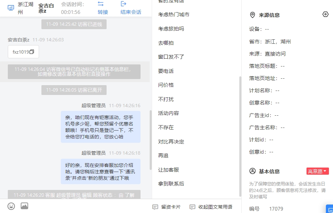333x213 pixels.
Task: Click the user icon by 基本信息
Action: (253, 171)
